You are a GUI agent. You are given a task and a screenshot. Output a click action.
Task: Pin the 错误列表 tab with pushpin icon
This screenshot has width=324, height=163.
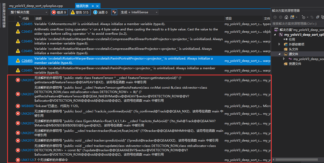coord(93,6)
